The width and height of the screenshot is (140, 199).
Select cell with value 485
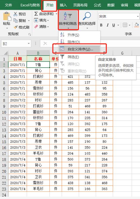[70, 82]
